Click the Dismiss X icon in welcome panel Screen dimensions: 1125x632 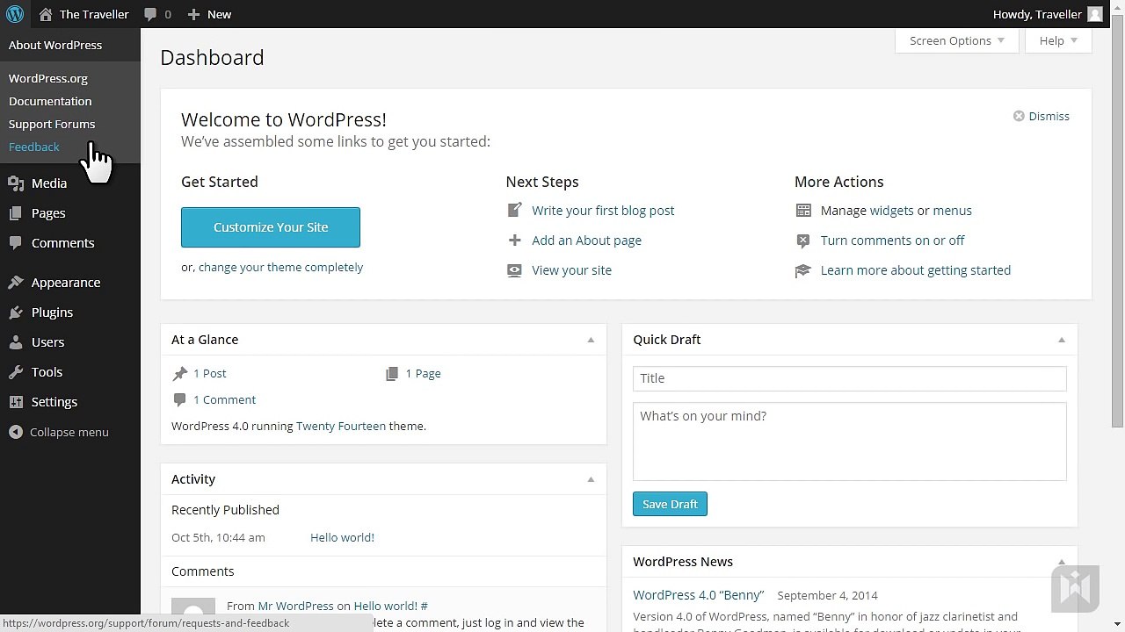tap(1019, 116)
